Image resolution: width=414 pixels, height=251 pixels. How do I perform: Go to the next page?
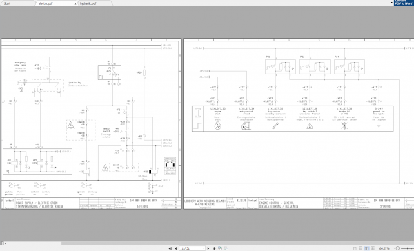tap(208, 248)
